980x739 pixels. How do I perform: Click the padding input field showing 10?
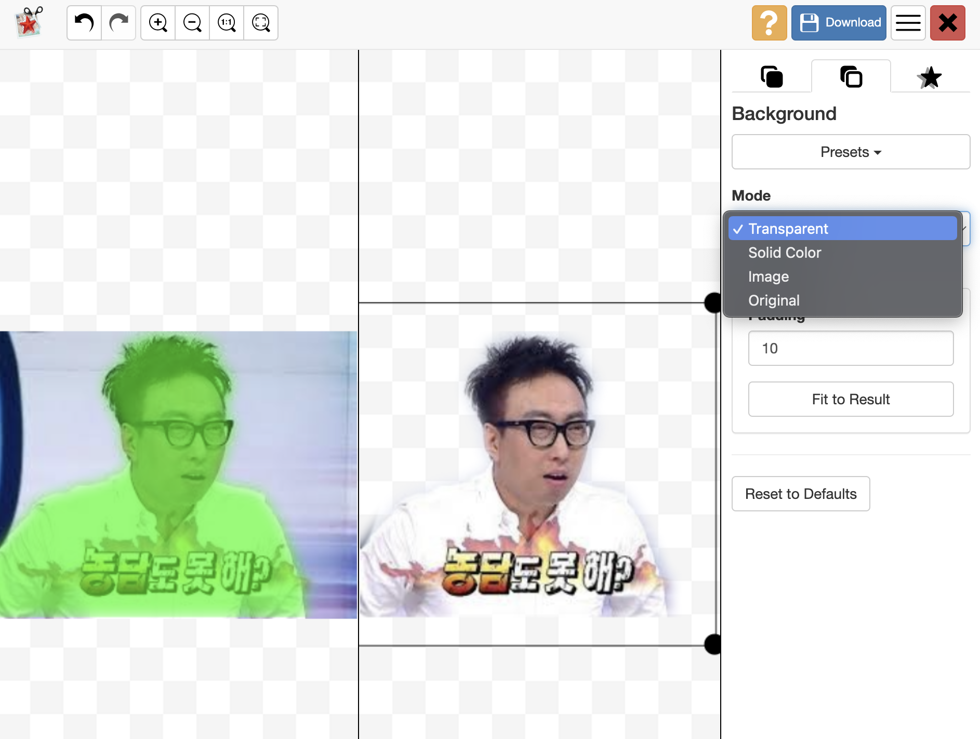[851, 348]
